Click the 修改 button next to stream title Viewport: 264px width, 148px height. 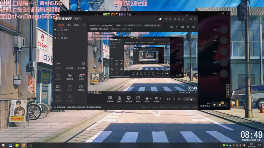pos(118,26)
